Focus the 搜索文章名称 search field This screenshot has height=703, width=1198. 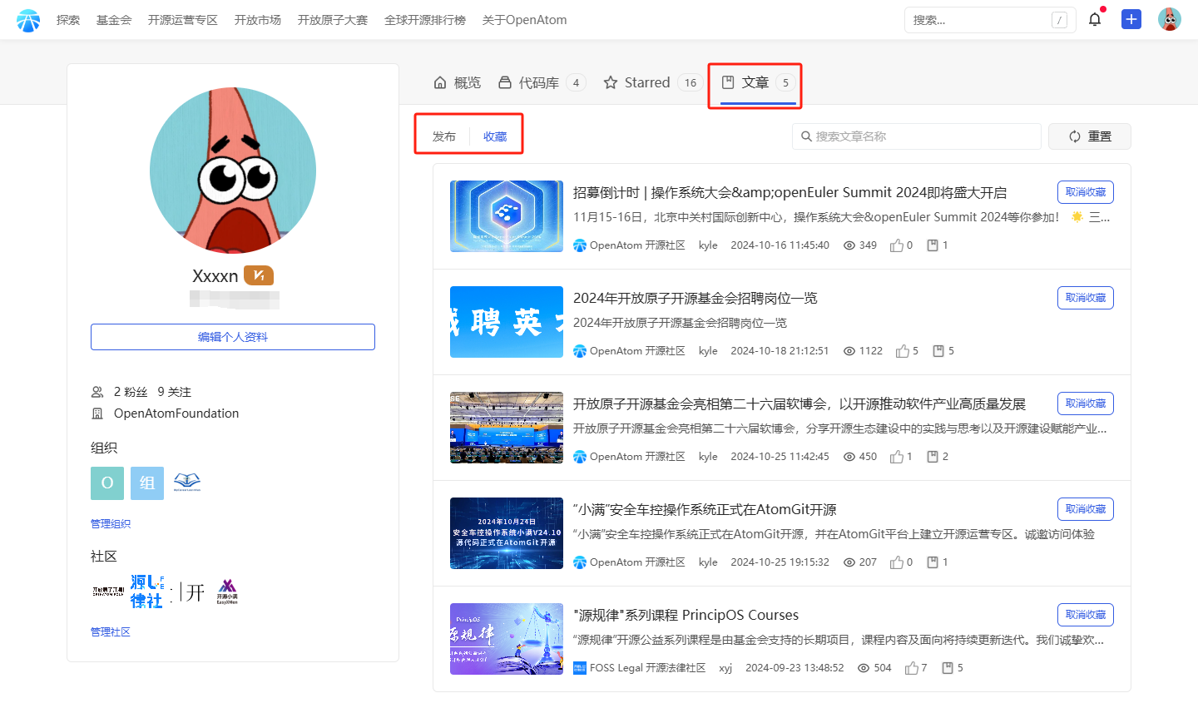point(917,136)
